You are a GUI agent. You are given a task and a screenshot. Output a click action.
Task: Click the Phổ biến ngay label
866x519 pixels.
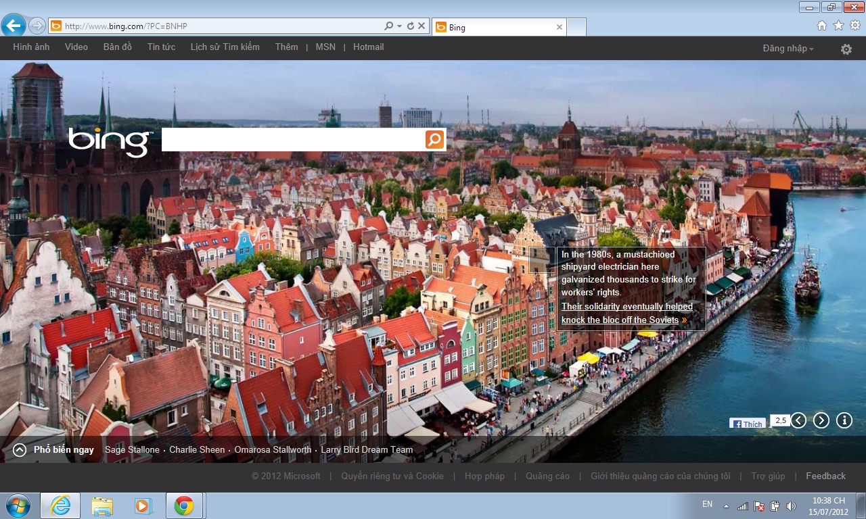click(64, 450)
